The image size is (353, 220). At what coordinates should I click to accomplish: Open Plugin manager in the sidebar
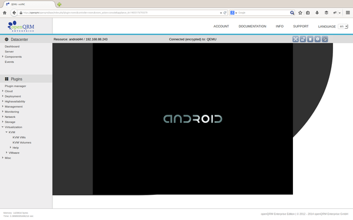click(x=15, y=86)
